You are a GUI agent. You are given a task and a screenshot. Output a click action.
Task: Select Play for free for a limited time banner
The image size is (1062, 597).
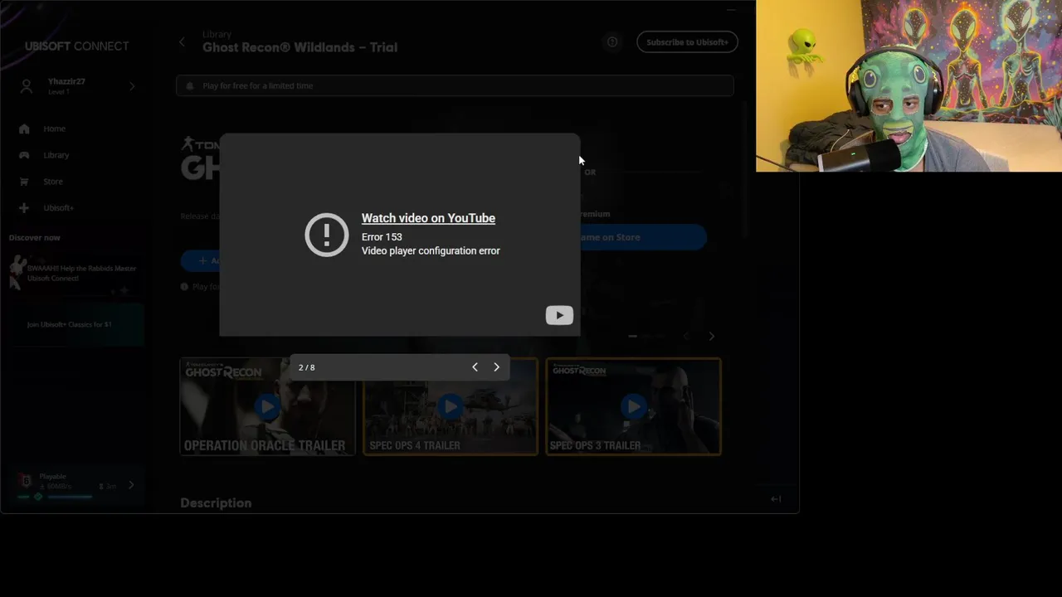coord(455,86)
